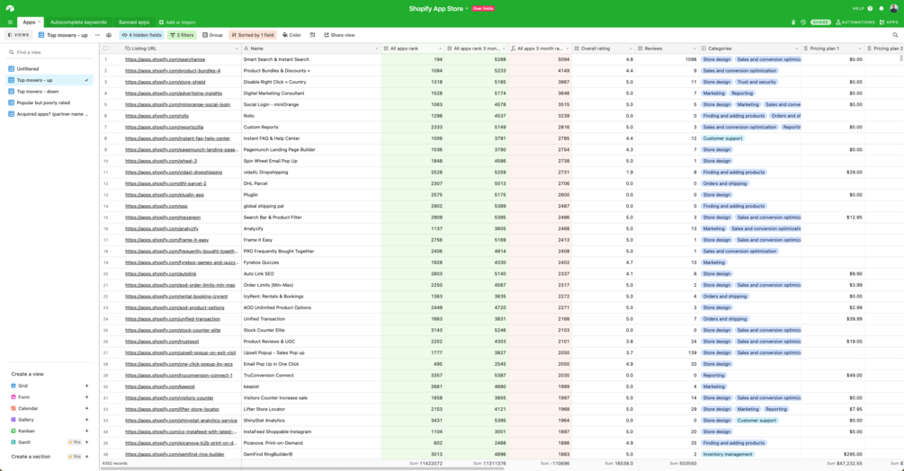
Task: Click Trust and security tag in row 3
Action: 756,82
